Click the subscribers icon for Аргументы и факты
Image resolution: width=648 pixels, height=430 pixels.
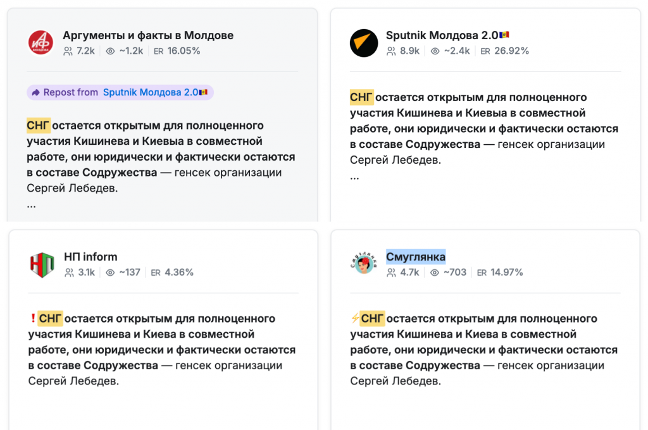[x=68, y=51]
